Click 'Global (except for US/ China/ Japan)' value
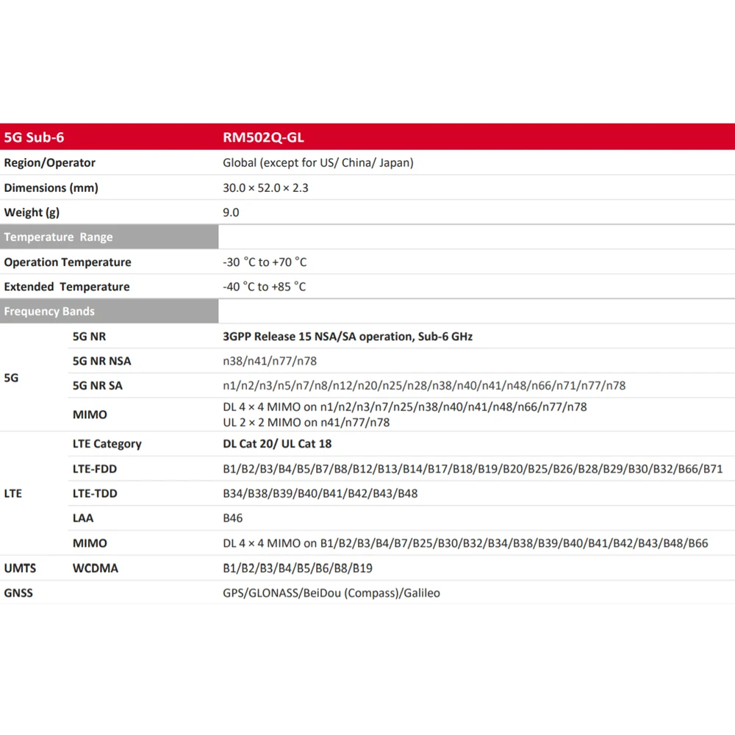Viewport: 735px width, 735px height. point(318,162)
